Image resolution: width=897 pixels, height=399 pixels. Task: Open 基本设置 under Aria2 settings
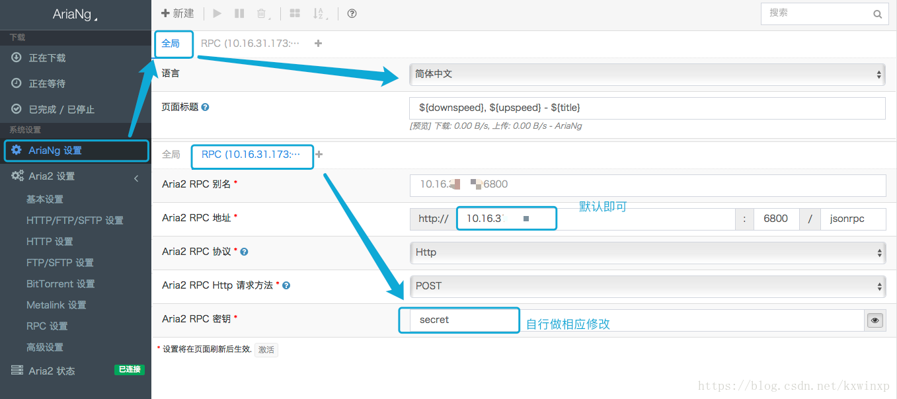click(x=45, y=199)
